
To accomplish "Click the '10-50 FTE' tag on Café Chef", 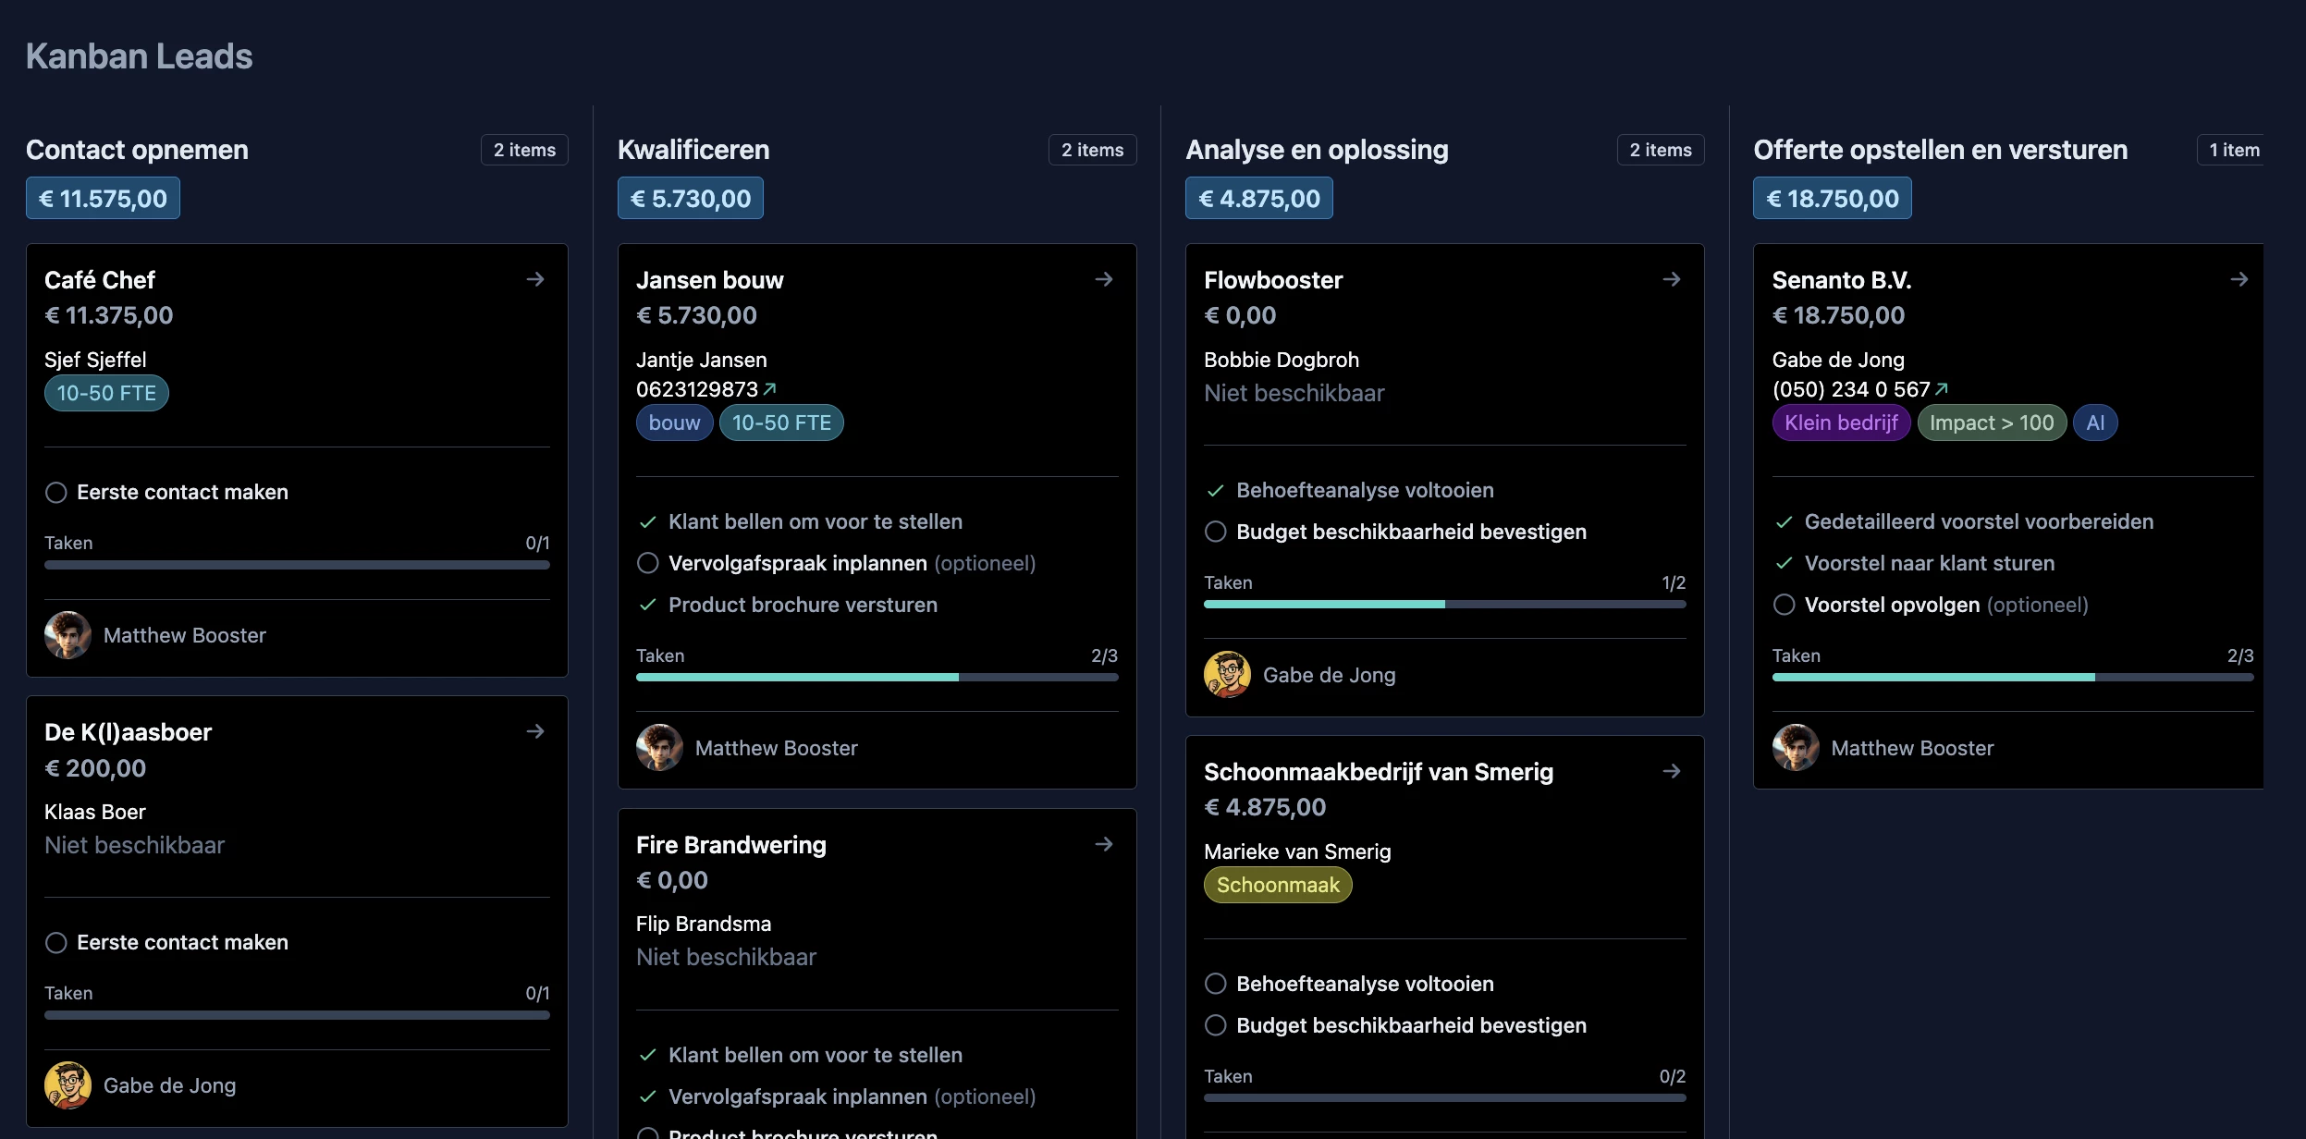I will click(x=106, y=393).
